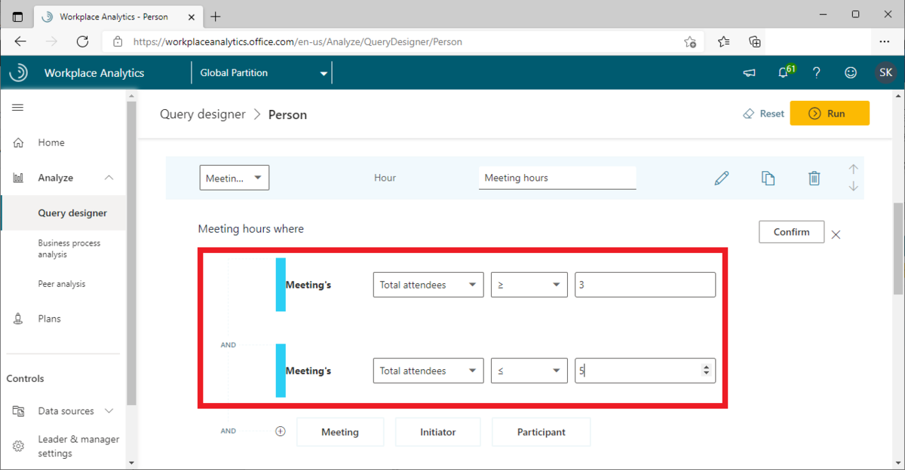Viewport: 905px width, 470px height.
Task: Click the browser address bar URL
Action: [x=298, y=42]
